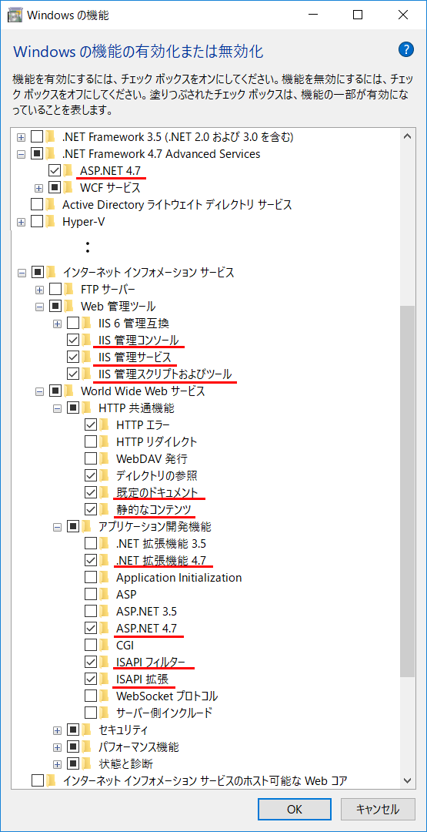The width and height of the screenshot is (427, 832).
Task: Collapse Web 管理ツール node
Action: (38, 307)
